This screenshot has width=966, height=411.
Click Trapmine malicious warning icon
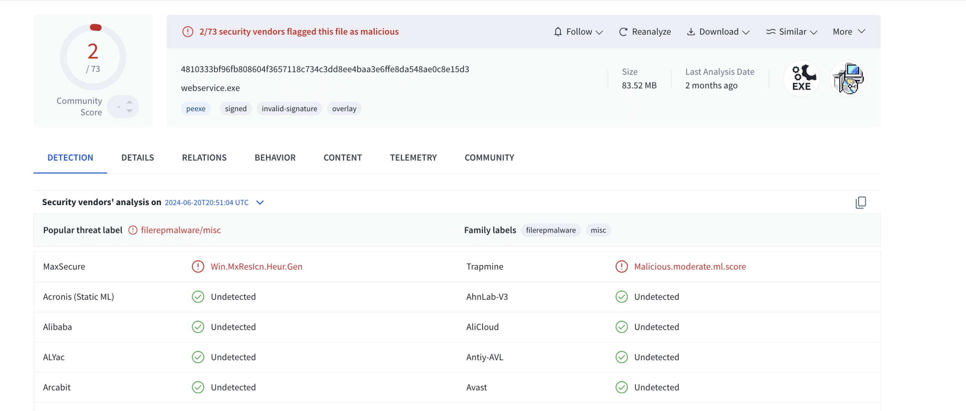pyautogui.click(x=621, y=267)
